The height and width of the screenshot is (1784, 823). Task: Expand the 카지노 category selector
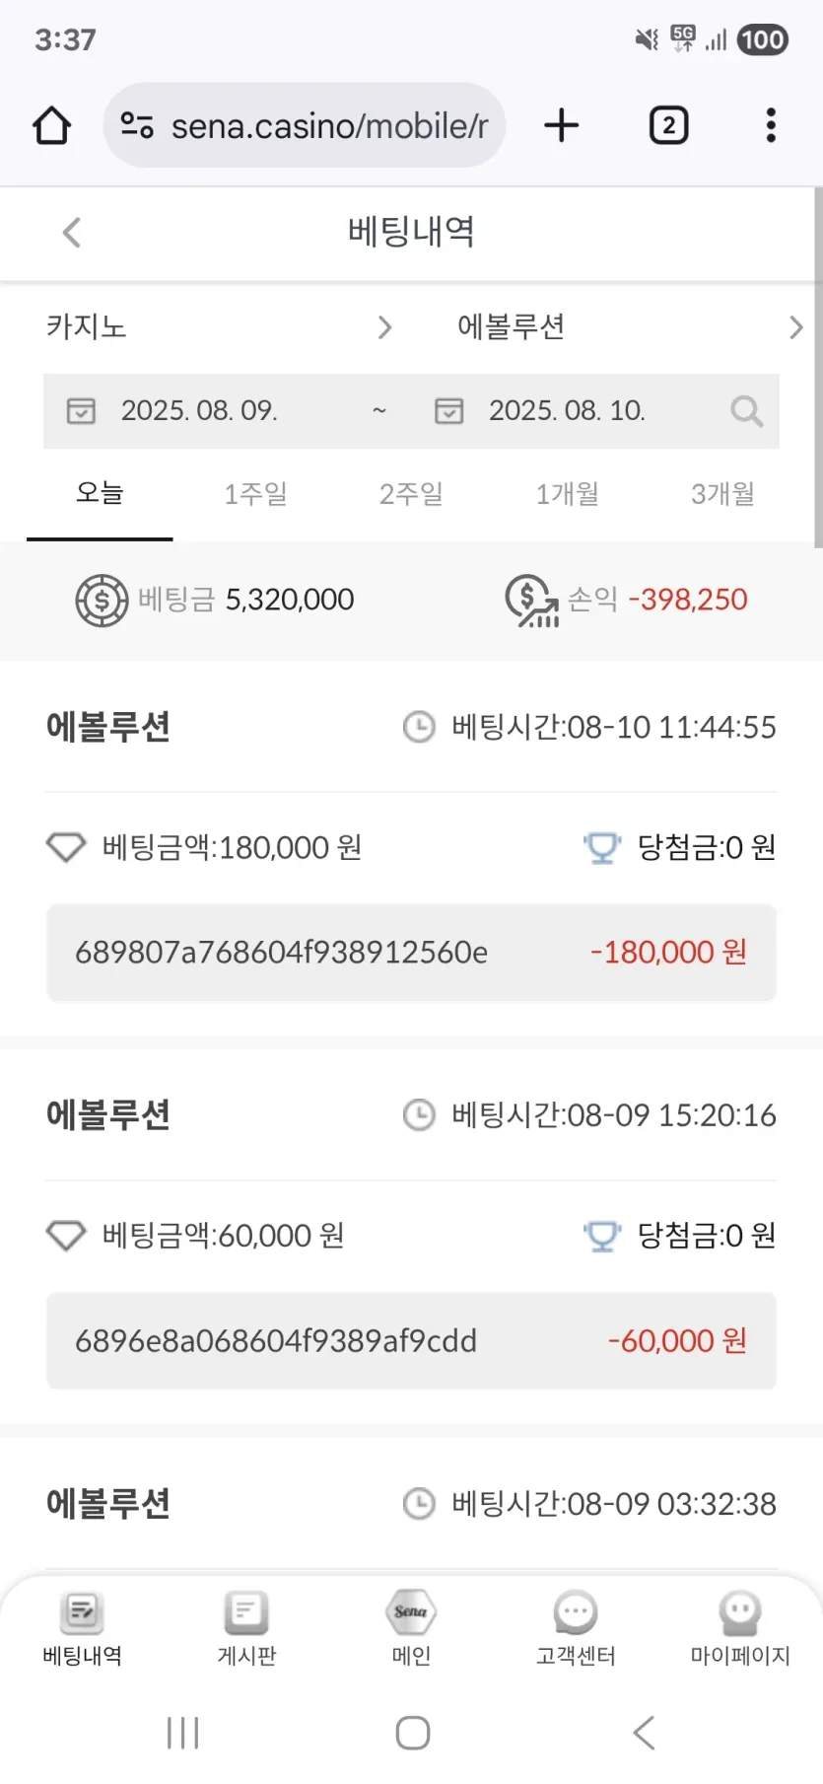219,327
